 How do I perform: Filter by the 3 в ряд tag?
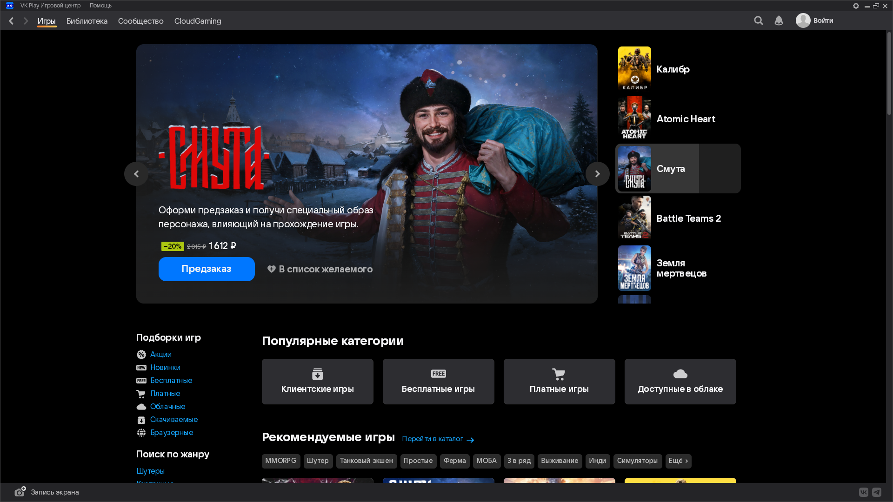(519, 461)
